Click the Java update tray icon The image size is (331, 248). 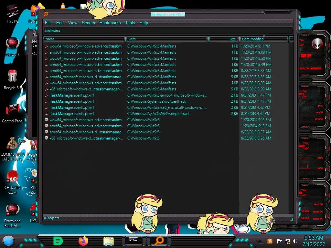click(x=270, y=241)
